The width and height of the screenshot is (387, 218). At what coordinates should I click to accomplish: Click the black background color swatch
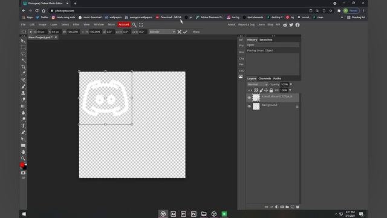(x=25, y=168)
